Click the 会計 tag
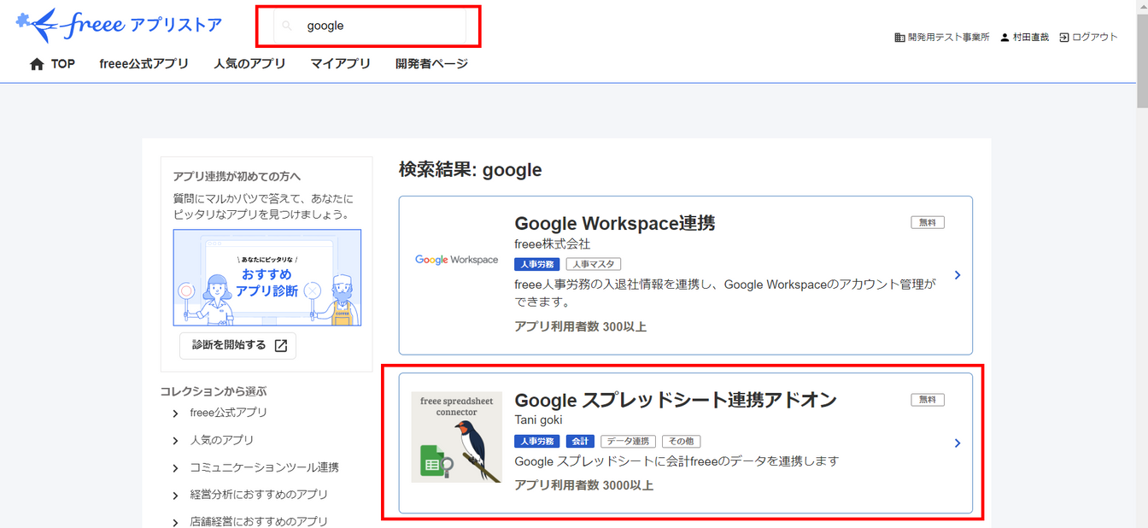Viewport: 1148px width, 528px height. (x=580, y=442)
